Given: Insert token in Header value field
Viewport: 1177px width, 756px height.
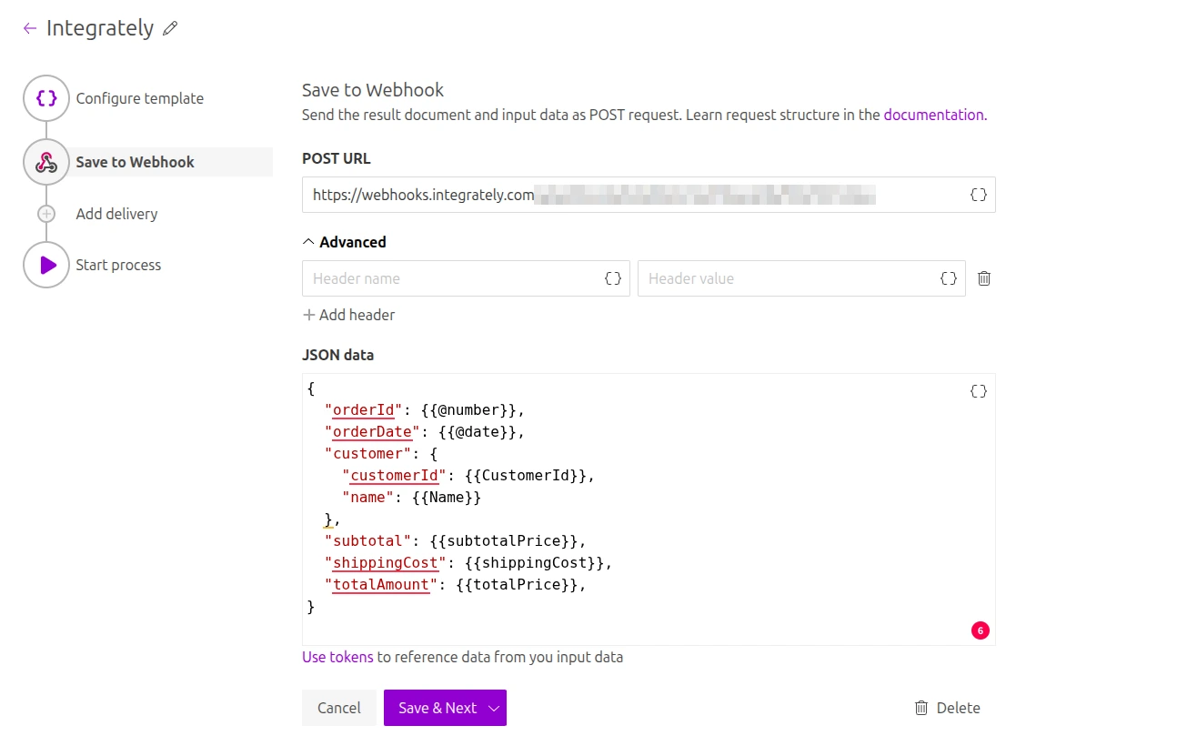Looking at the screenshot, I should pos(948,278).
